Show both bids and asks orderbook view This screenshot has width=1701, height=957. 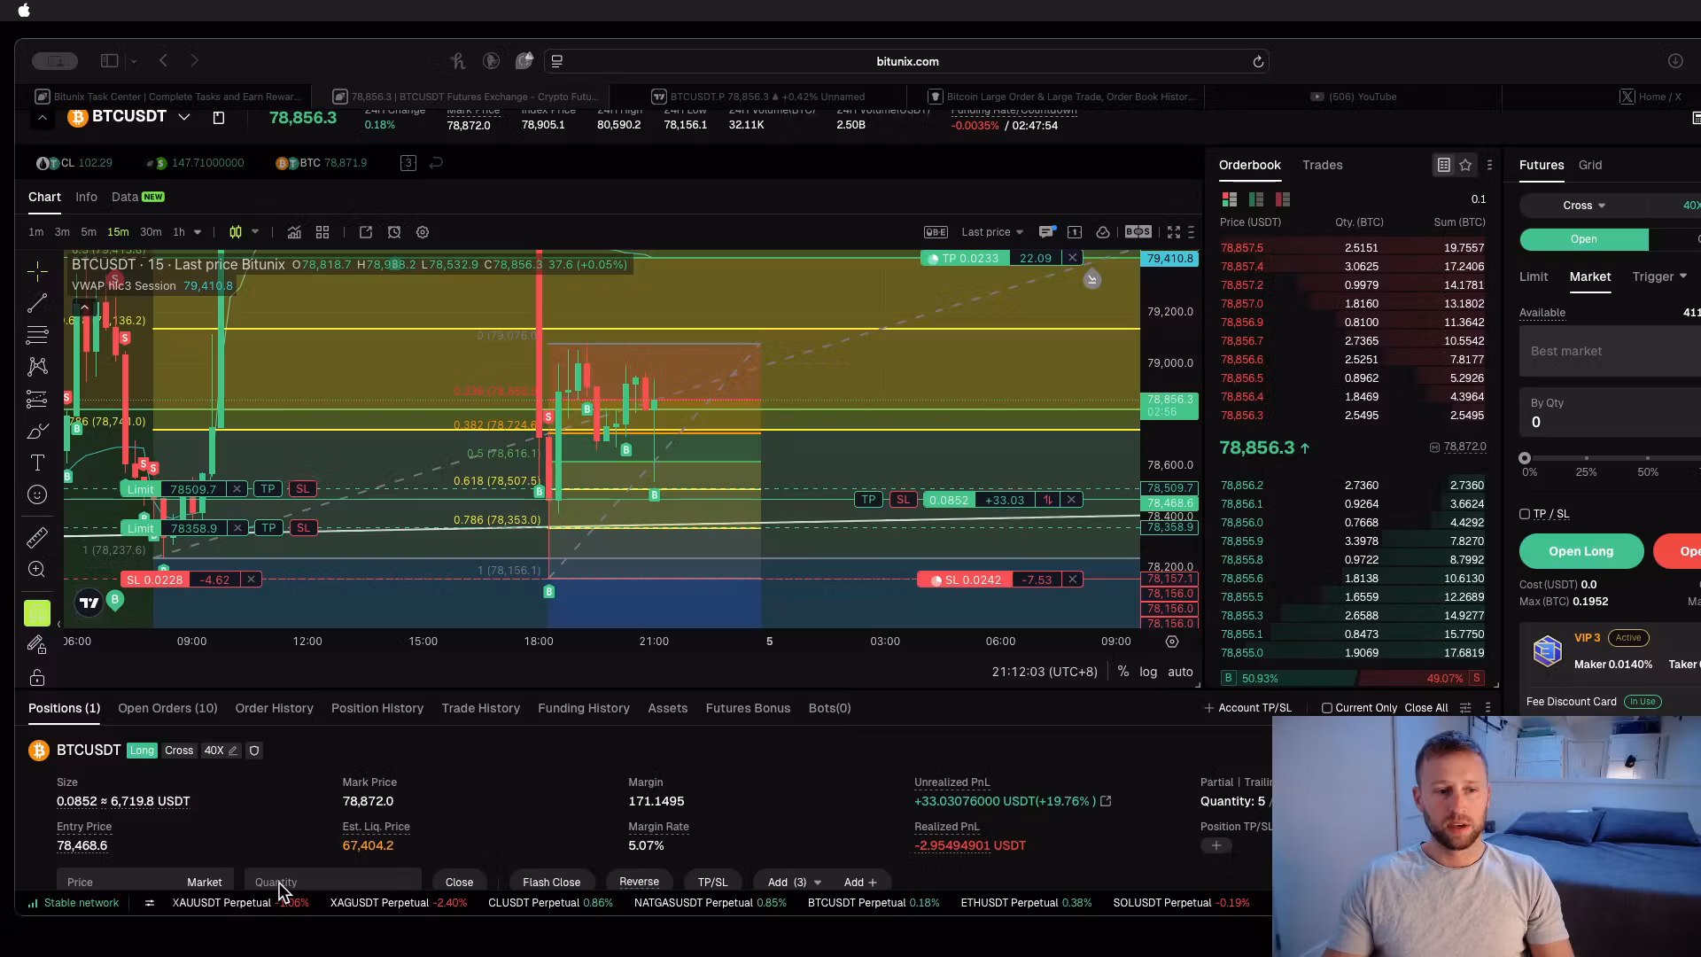pyautogui.click(x=1230, y=199)
